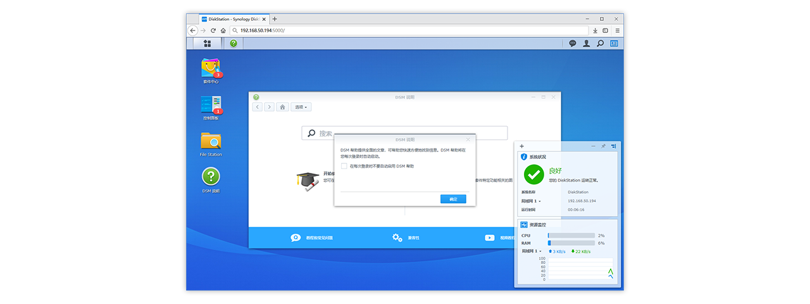Click the browser reload button

(x=213, y=30)
